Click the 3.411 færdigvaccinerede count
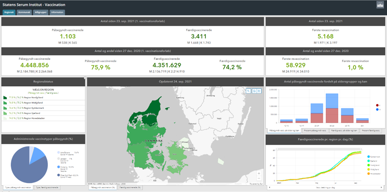Image resolution: width=387 pixels, height=192 pixels. (199, 36)
